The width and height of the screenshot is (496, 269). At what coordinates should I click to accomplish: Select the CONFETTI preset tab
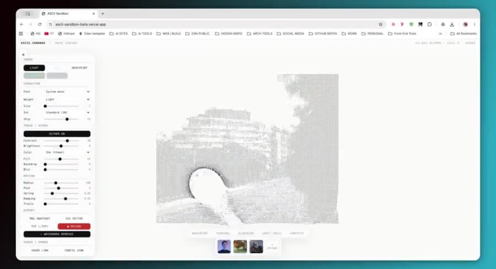pyautogui.click(x=297, y=233)
